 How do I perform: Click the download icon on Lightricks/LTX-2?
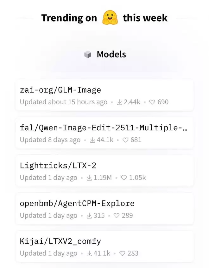tap(90, 178)
